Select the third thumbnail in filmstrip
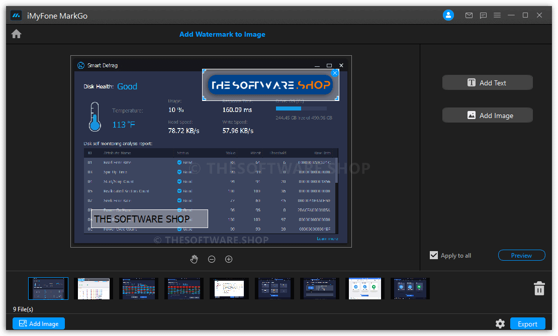The width and height of the screenshot is (558, 336). pos(139,288)
